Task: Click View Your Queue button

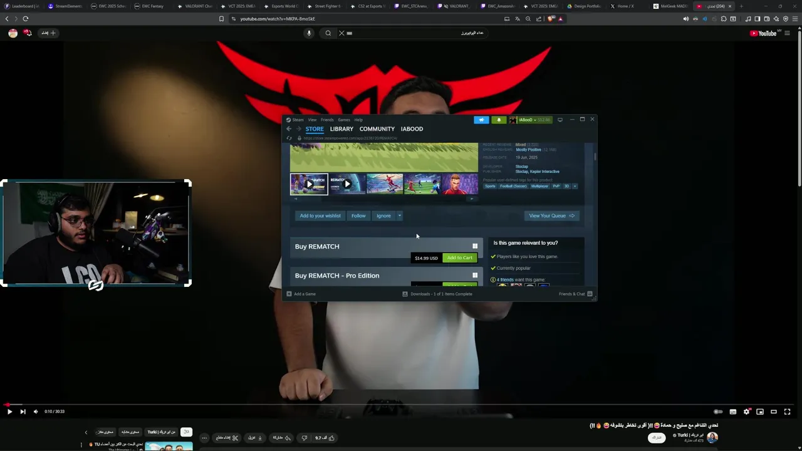Action: point(551,215)
